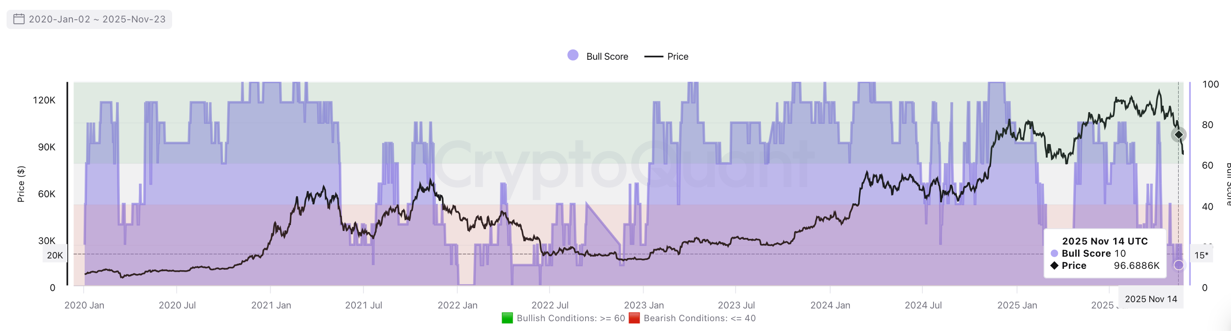Screen dimensions: 1231x331
Task: Click the Bearish Conditions <= 40 label
Action: [x=700, y=318]
